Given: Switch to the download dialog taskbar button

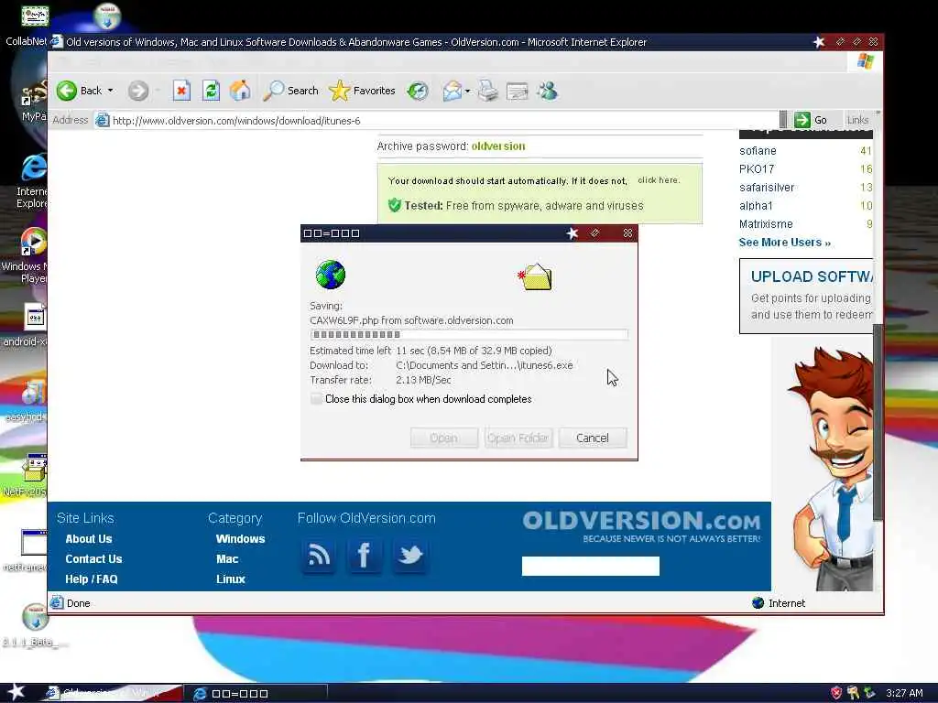Looking at the screenshot, I should pyautogui.click(x=256, y=694).
